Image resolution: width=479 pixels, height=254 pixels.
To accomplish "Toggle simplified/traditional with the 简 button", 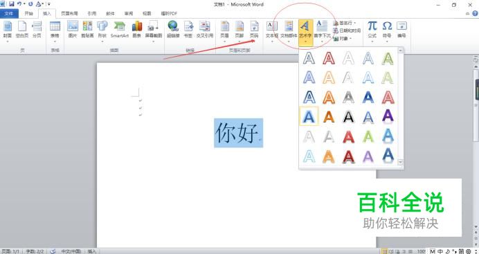I will (461, 251).
